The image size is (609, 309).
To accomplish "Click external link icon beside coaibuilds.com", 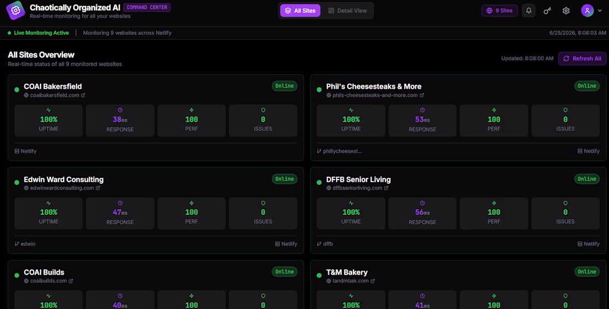I will pos(71,281).
